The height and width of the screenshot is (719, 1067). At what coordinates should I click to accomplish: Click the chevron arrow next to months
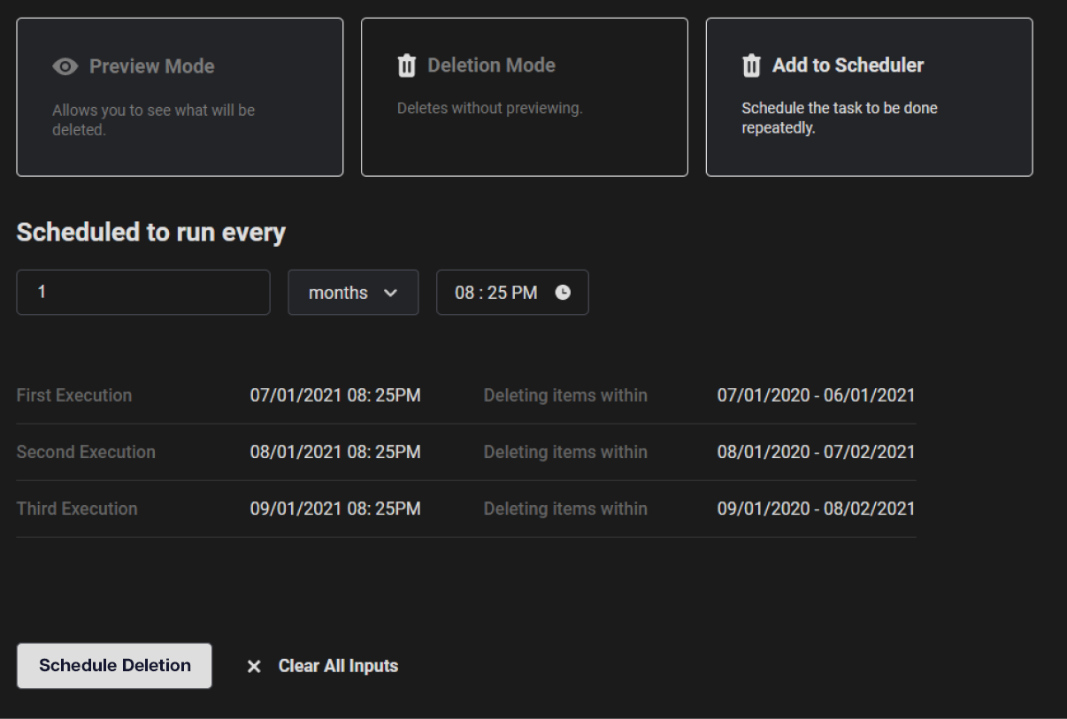390,293
